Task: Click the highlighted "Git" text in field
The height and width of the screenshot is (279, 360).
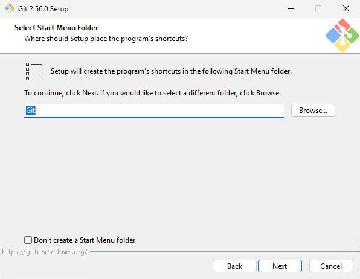Action: 31,111
